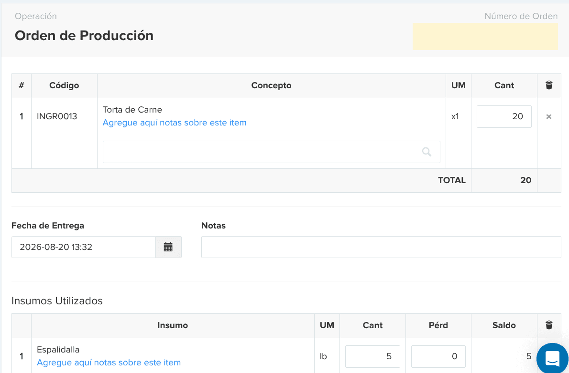Add notes link under Torta de Carne
This screenshot has height=373, width=569.
pos(175,123)
